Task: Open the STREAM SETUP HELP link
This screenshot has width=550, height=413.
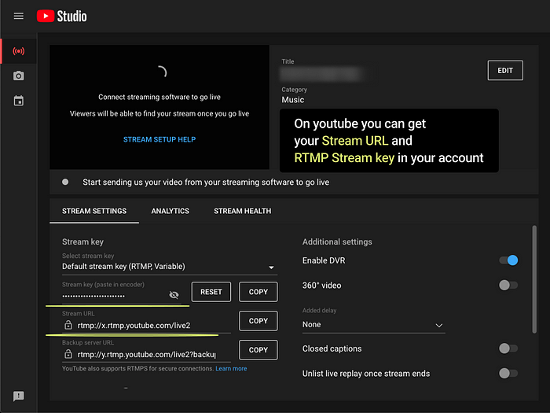Action: click(x=159, y=139)
